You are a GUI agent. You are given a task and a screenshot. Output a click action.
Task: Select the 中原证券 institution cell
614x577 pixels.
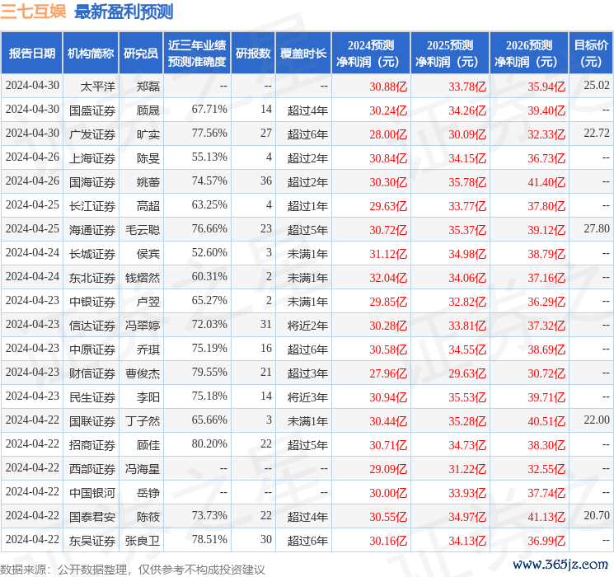click(92, 349)
